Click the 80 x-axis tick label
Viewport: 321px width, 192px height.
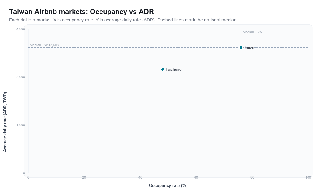click(252, 177)
